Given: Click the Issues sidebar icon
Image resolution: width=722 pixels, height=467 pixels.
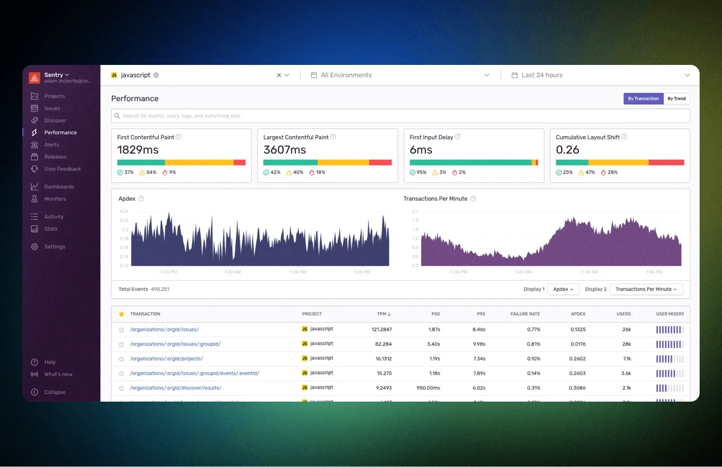Looking at the screenshot, I should point(34,108).
